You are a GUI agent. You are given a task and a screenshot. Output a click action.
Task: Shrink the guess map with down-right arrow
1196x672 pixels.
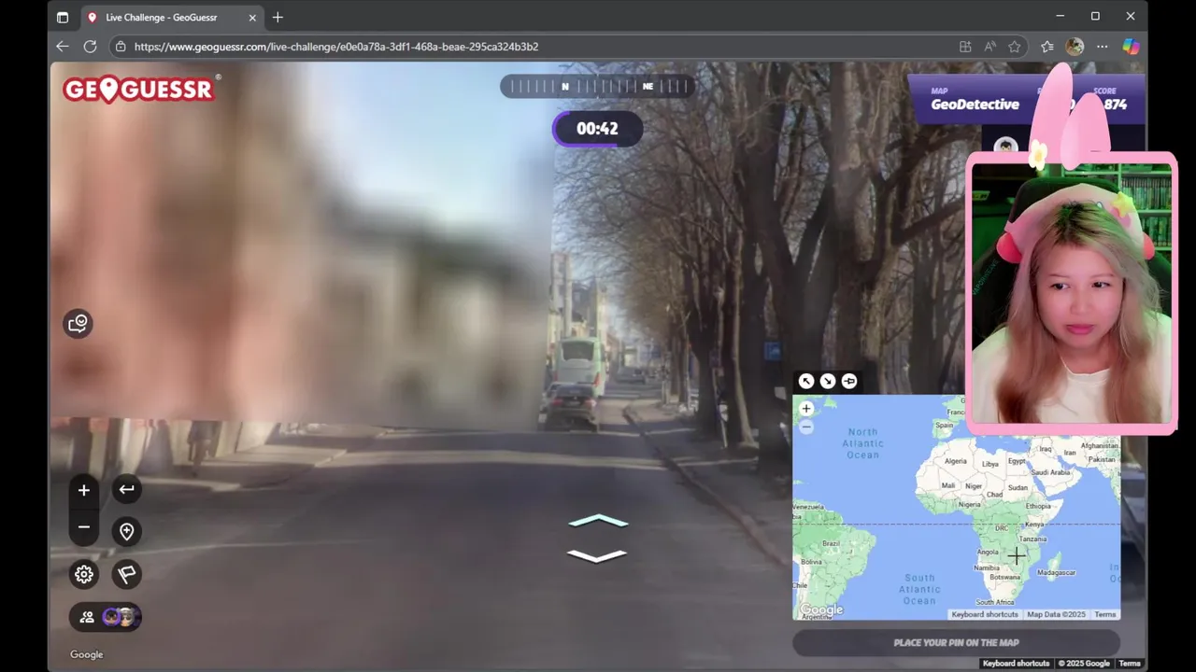click(x=828, y=381)
